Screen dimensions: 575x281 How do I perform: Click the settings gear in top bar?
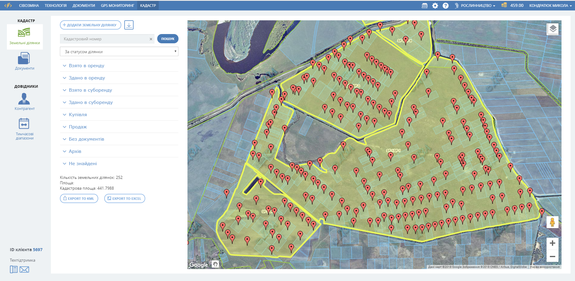435,6
